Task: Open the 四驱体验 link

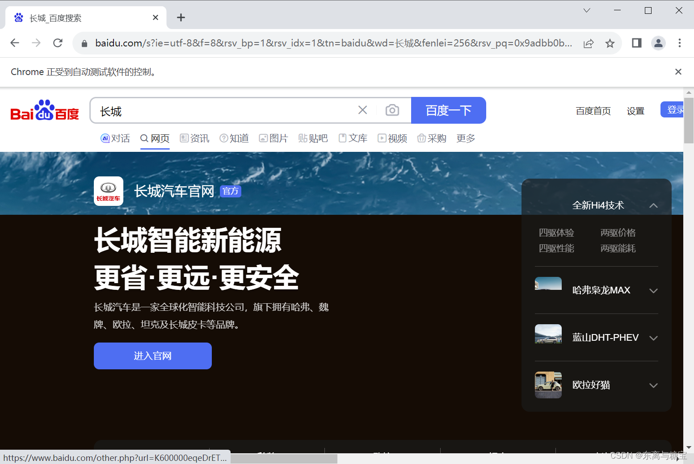Action: pyautogui.click(x=556, y=233)
